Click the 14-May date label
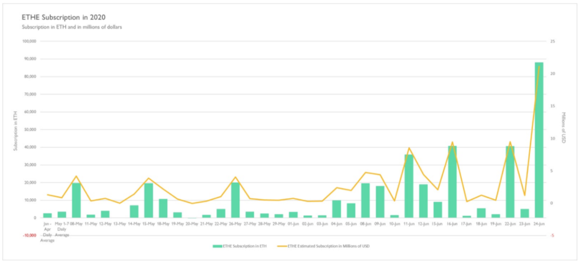 tap(134, 224)
